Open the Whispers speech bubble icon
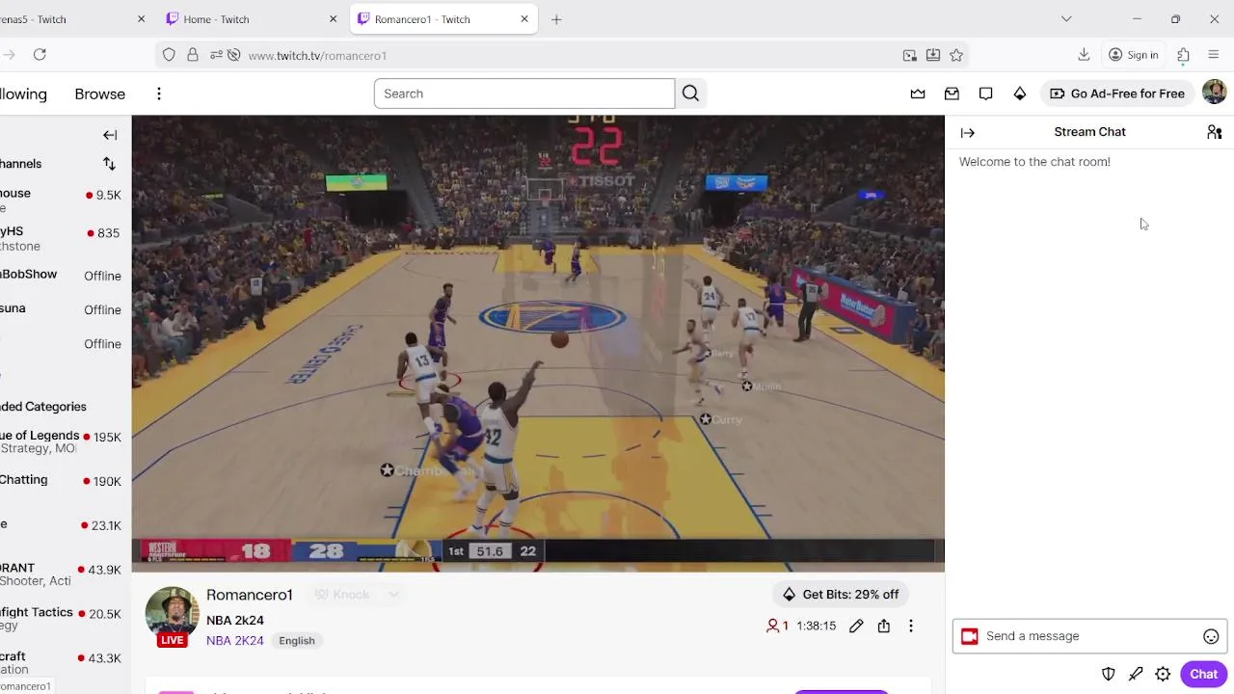Image resolution: width=1234 pixels, height=694 pixels. coord(985,93)
